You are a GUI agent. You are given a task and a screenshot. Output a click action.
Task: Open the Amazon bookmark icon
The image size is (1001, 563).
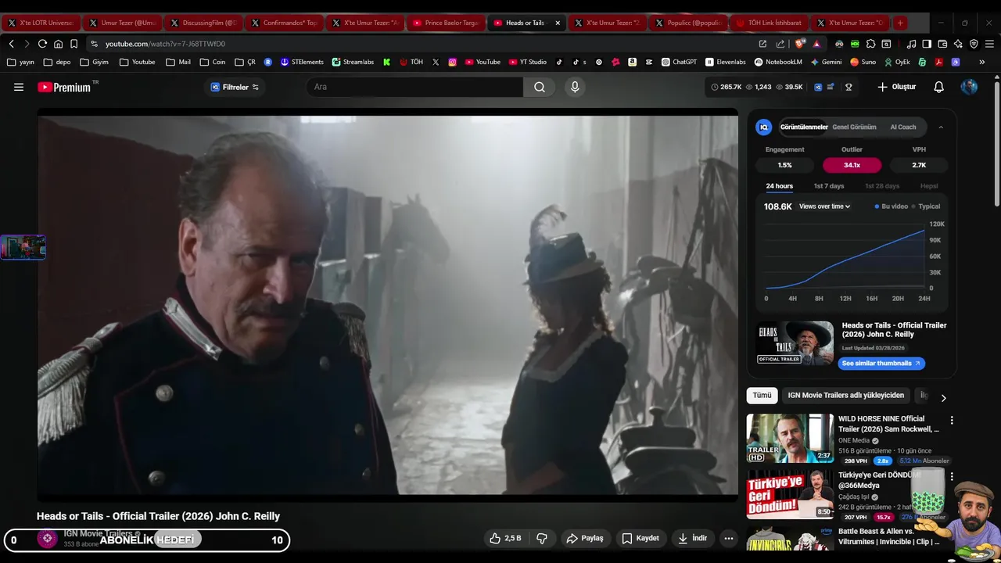(632, 62)
